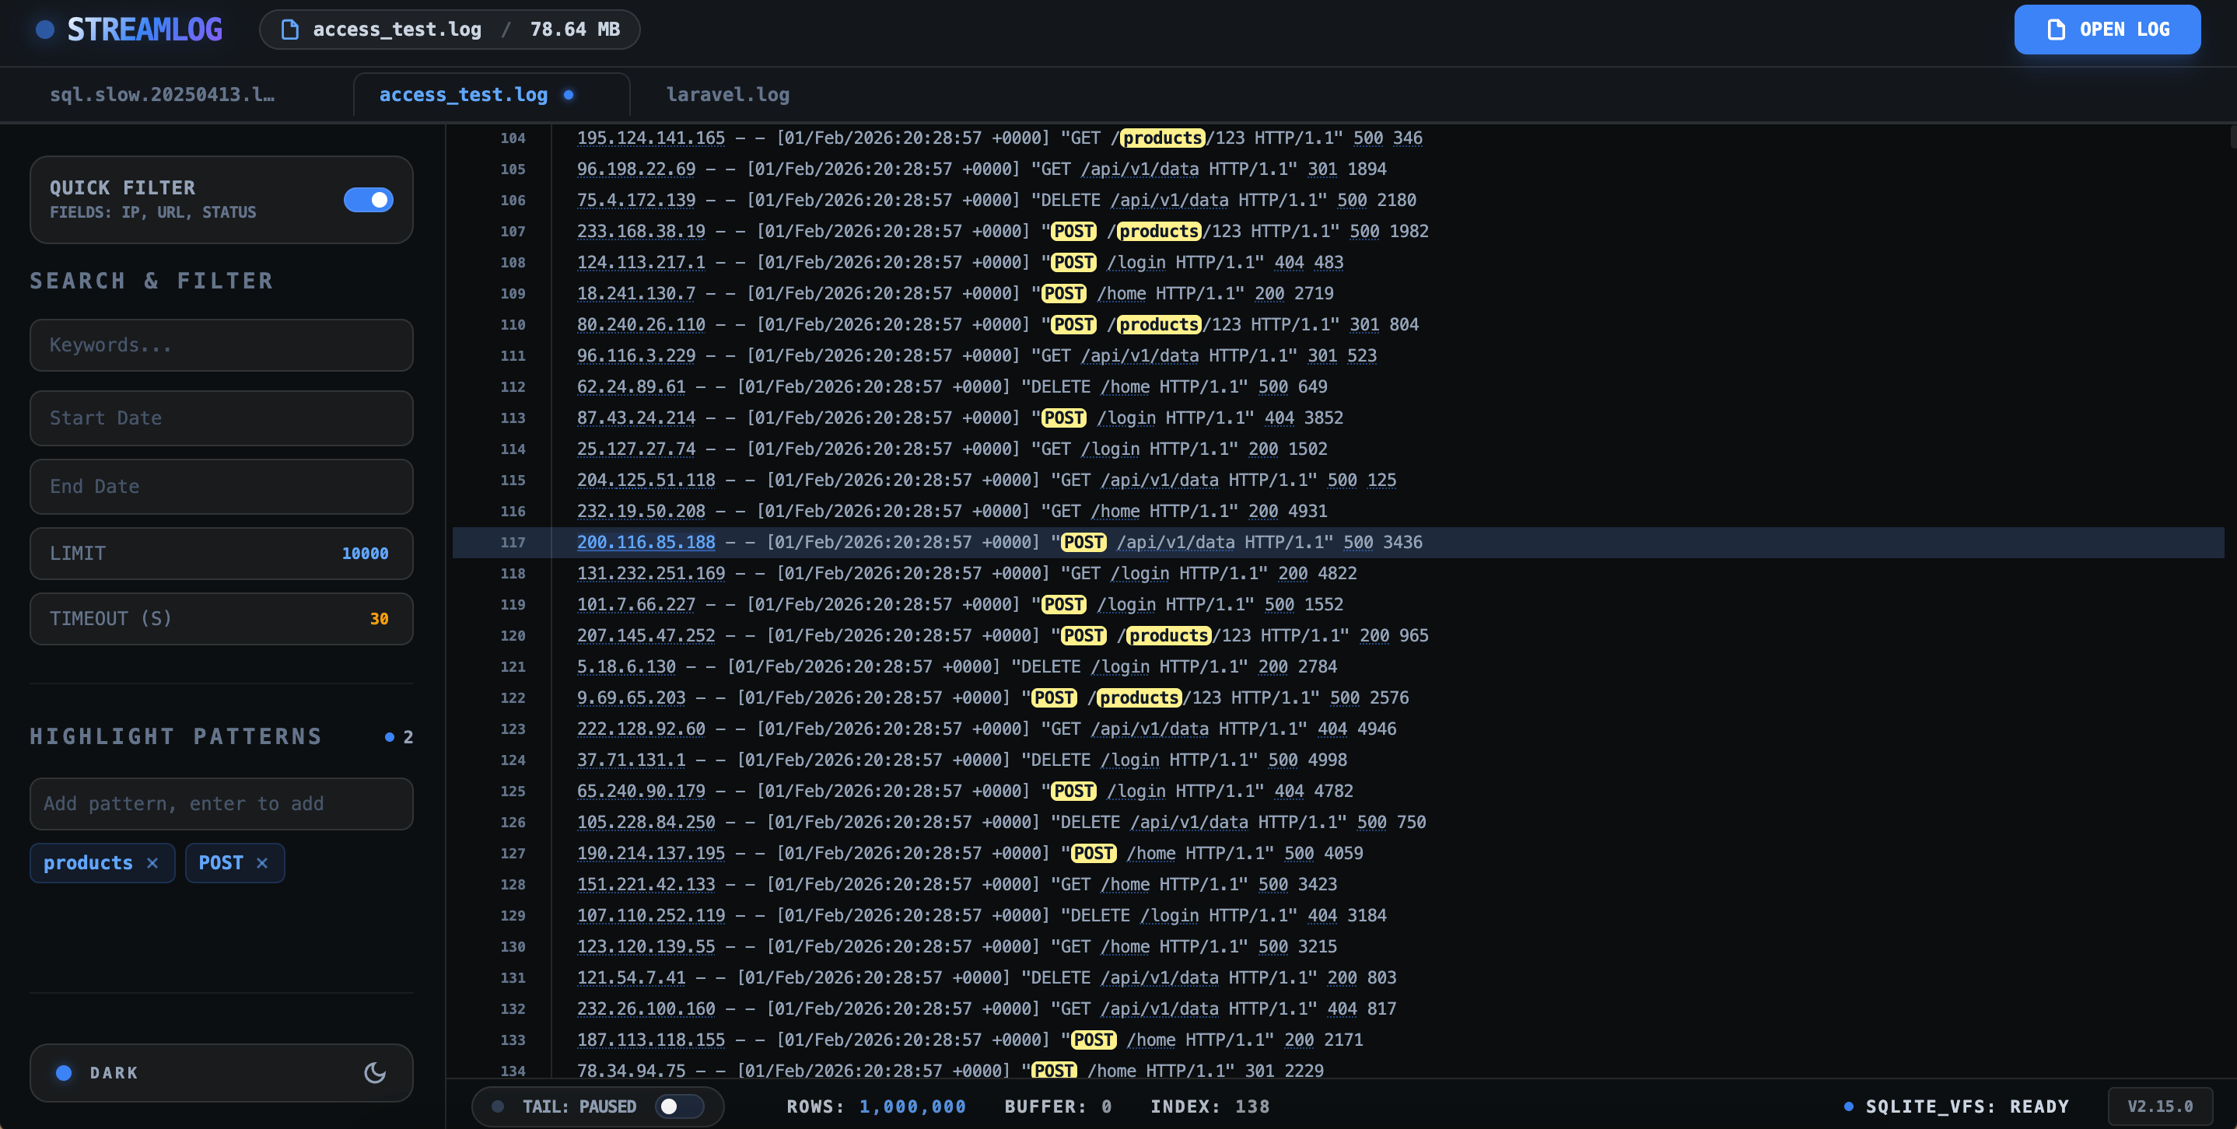Edit the LIMIT value 10000

(365, 553)
